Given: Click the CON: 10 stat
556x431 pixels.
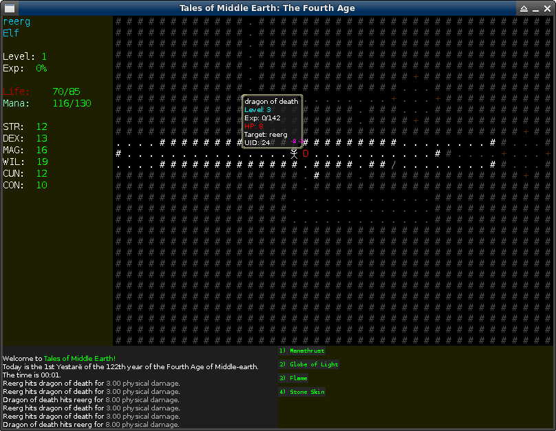Looking at the screenshot, I should click(25, 185).
